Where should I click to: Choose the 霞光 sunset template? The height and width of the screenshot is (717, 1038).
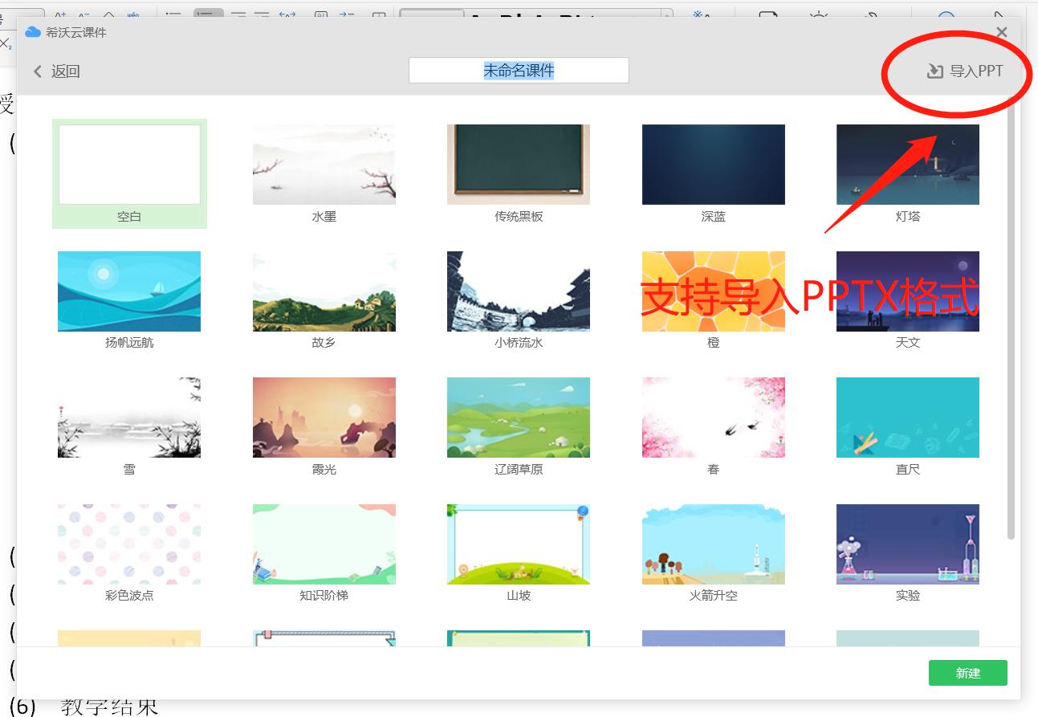(x=324, y=418)
